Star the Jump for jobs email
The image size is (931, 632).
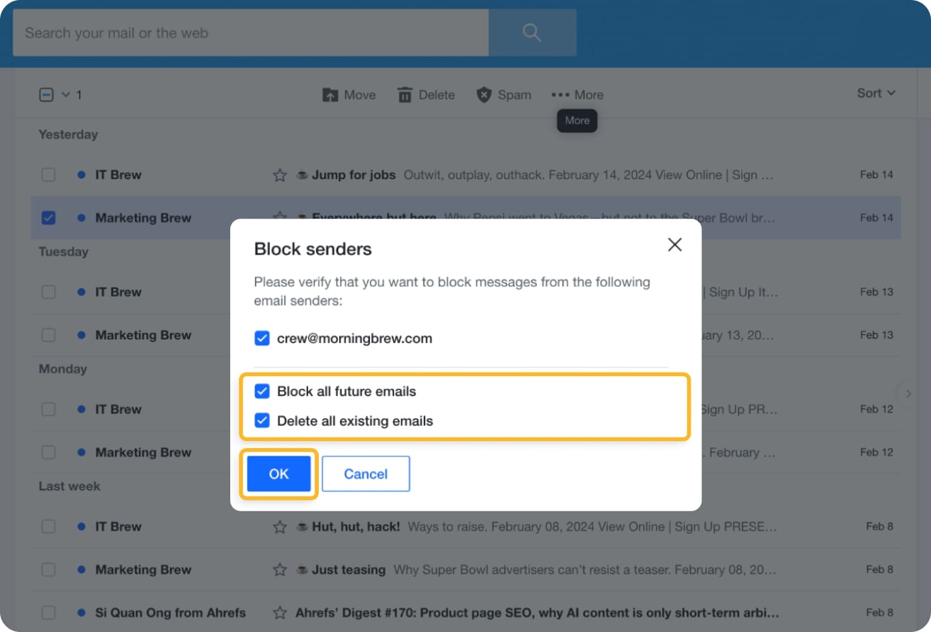(x=280, y=175)
